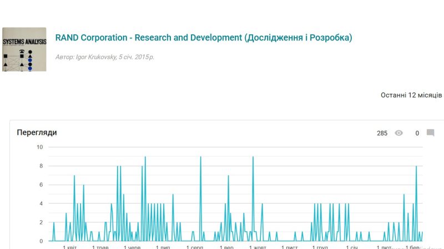The width and height of the screenshot is (444, 249).
Task: Open the RAND Corporation post title link
Action: [204, 38]
